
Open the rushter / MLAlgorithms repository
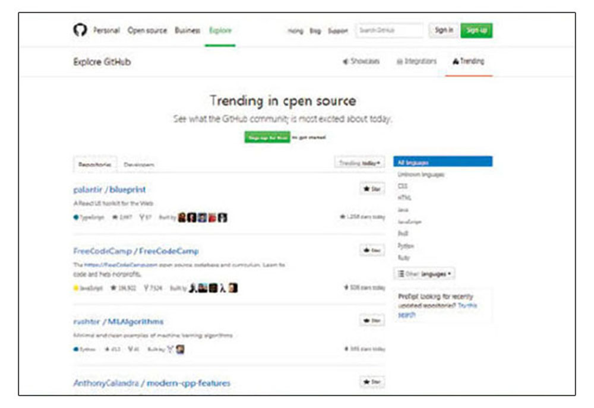118,321
